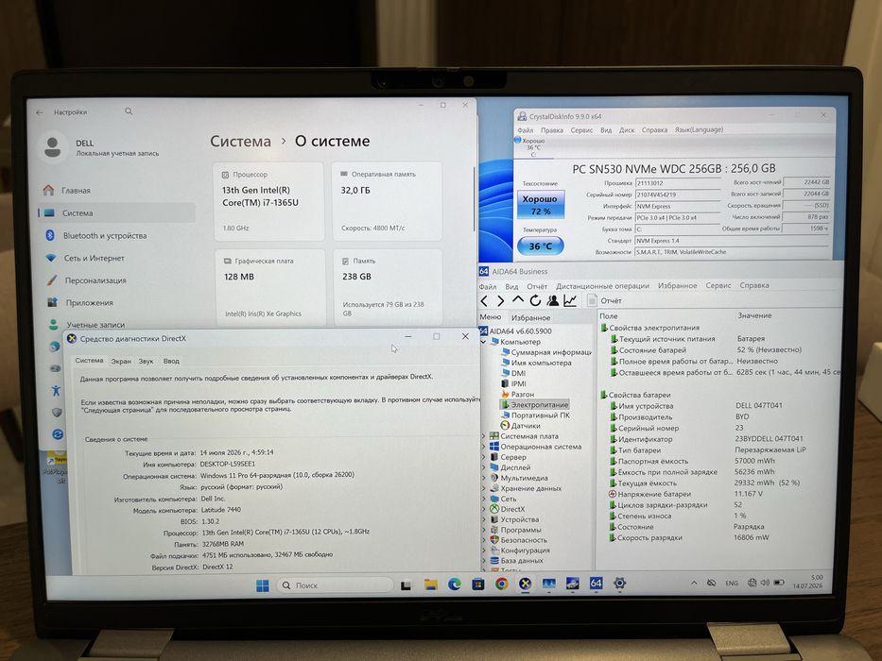Click Графическая плата card in Settings
Screen dimensions: 882x661
(x=270, y=287)
